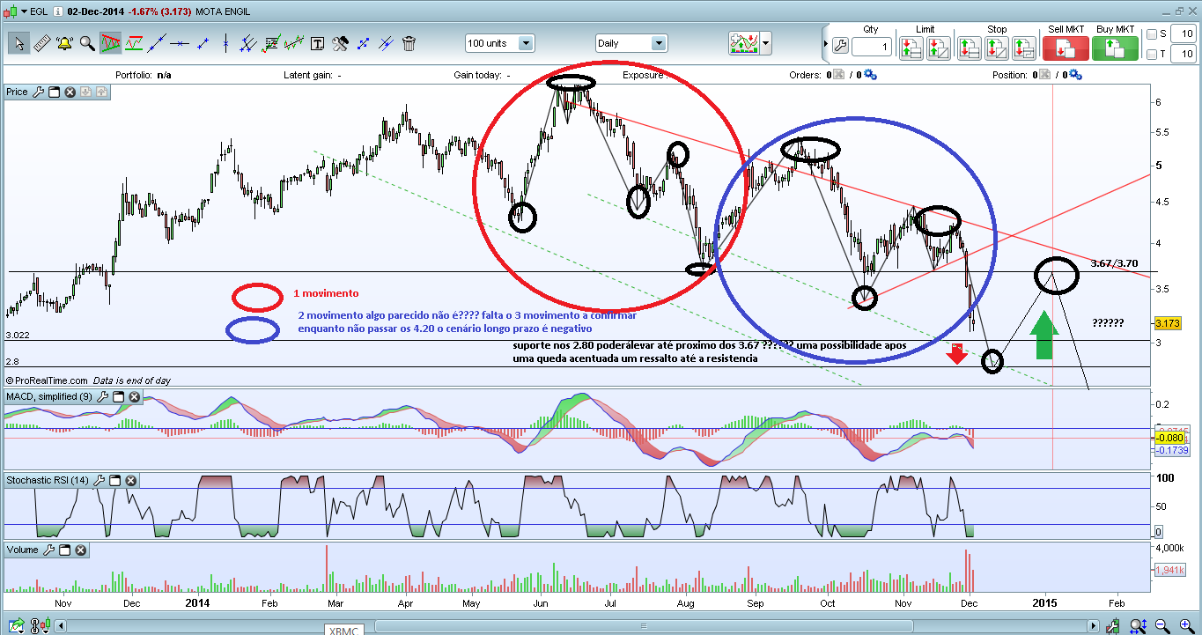Image resolution: width=1202 pixels, height=635 pixels.
Task: Toggle the S stop checkbox
Action: [x=1152, y=34]
